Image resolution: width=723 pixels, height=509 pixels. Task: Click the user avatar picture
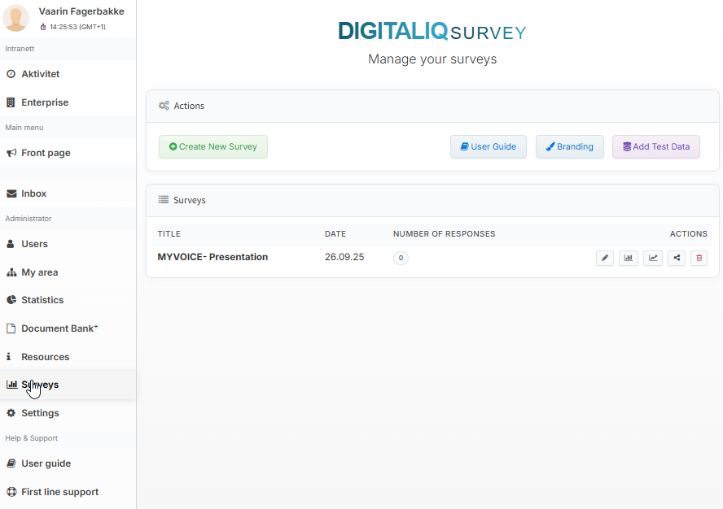tap(16, 18)
